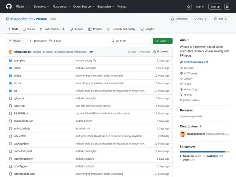The height and width of the screenshot is (177, 236).
Task: Click the commit history clock icon
Action: click(154, 52)
